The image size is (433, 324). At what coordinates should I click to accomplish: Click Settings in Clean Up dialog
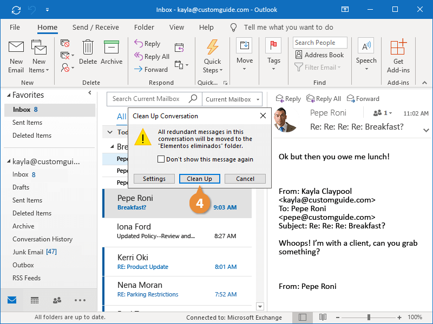click(154, 179)
